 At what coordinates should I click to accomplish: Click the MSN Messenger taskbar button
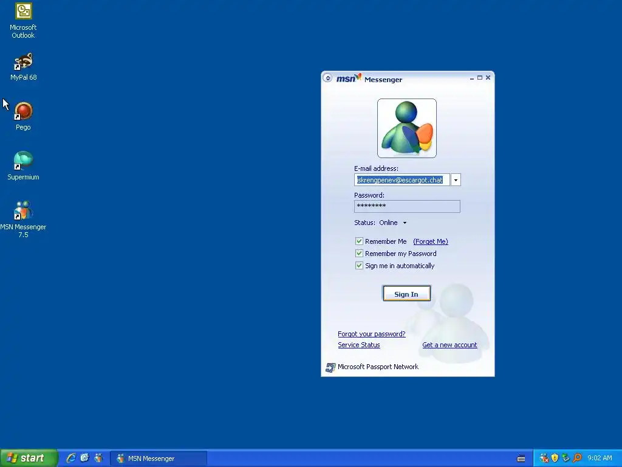tap(159, 458)
